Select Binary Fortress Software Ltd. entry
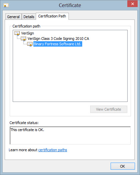Image resolution: width=140 pixels, height=175 pixels. point(58,44)
